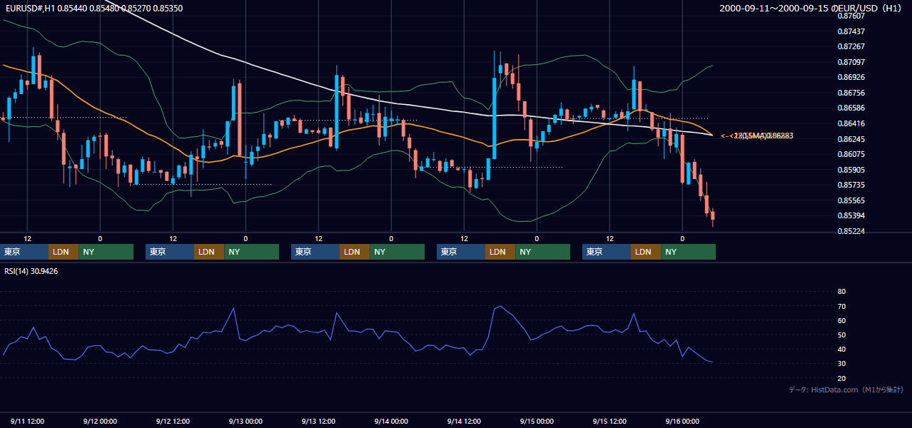Click the RSI 60 level label
The height and width of the screenshot is (428, 912).
click(x=841, y=320)
